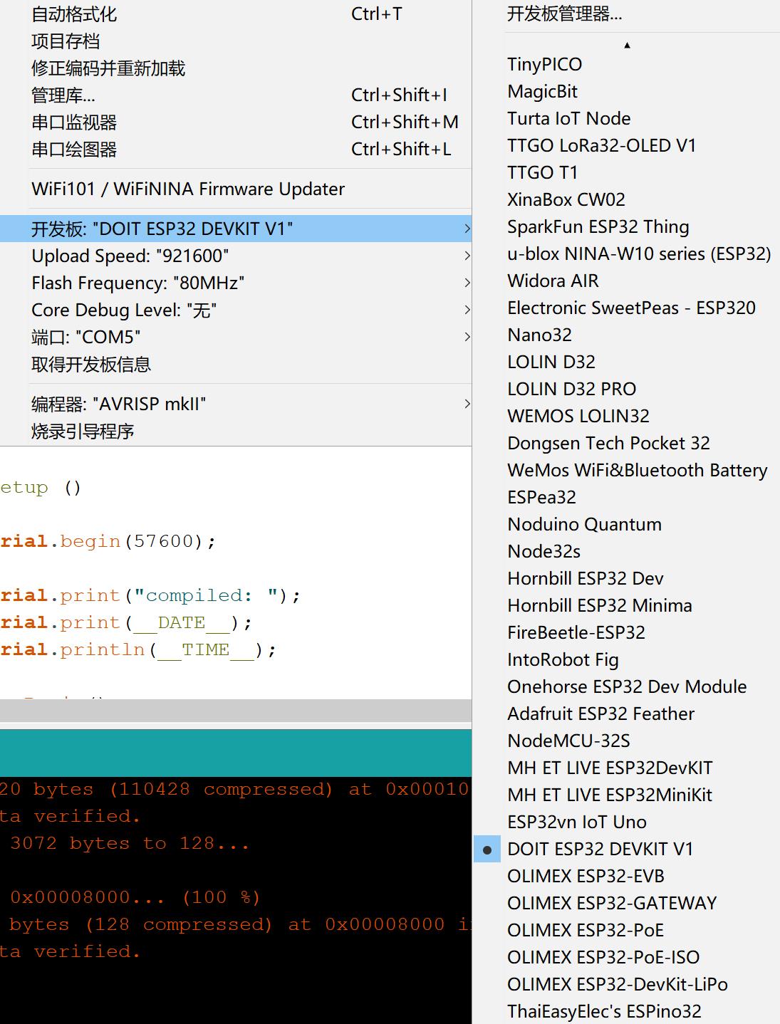The image size is (780, 1024).
Task: Select the NodeMCU-32S board
Action: (x=568, y=741)
